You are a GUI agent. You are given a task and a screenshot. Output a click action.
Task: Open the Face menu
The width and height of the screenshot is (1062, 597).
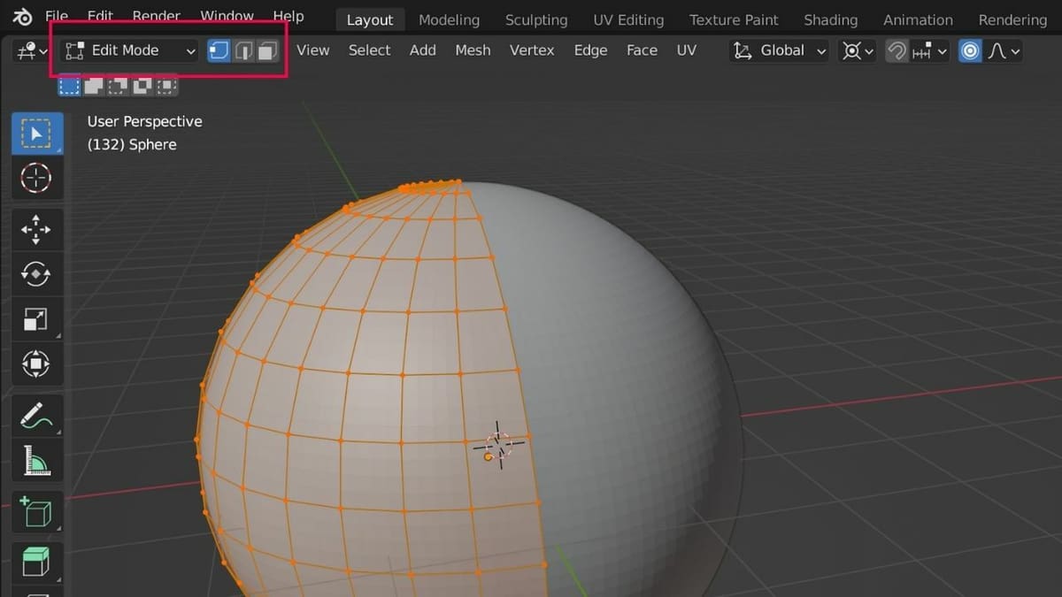coord(642,50)
